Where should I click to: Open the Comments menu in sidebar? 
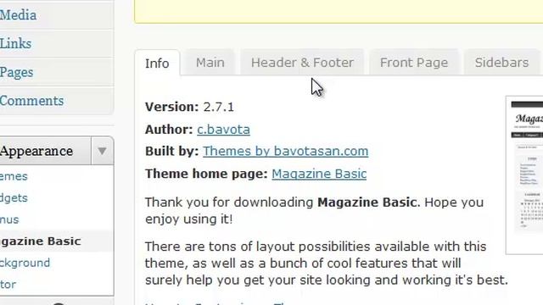31,101
